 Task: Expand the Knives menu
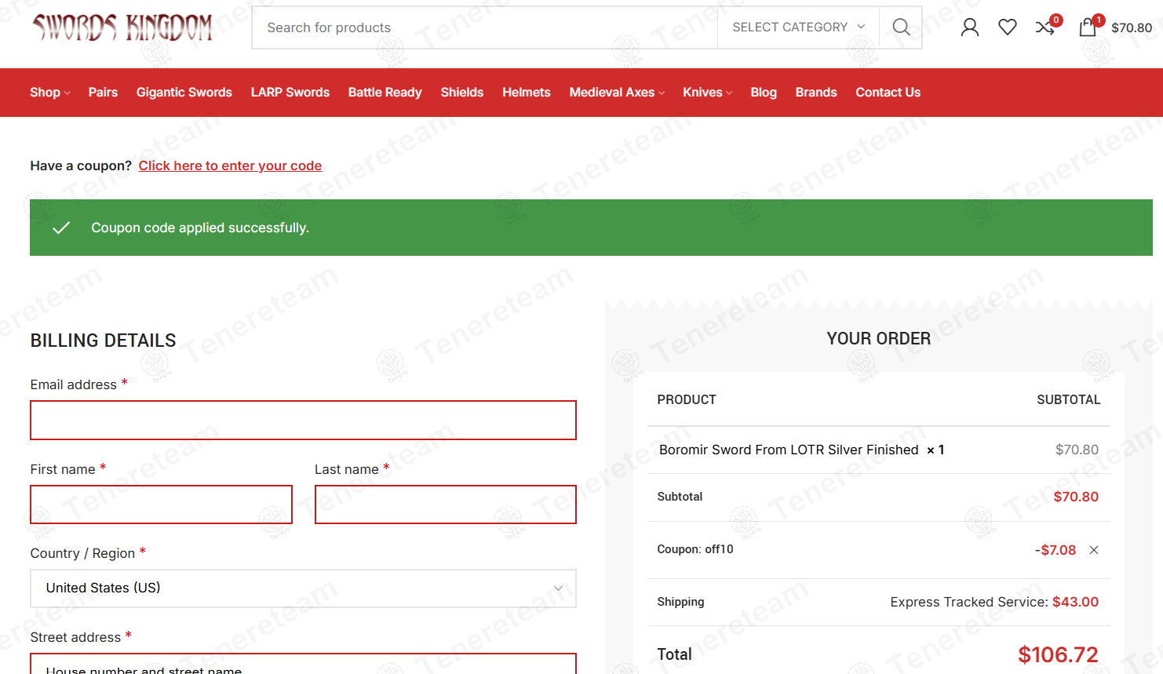click(x=707, y=93)
